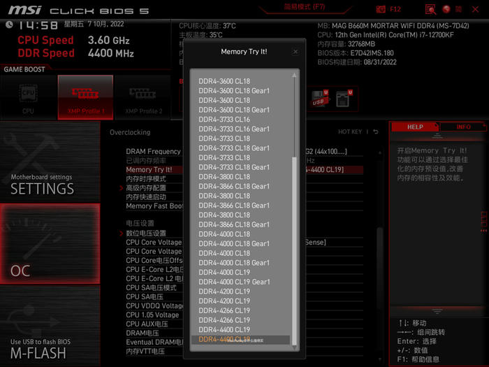Switch to the INFO tab
The image size is (489, 367).
(463, 127)
